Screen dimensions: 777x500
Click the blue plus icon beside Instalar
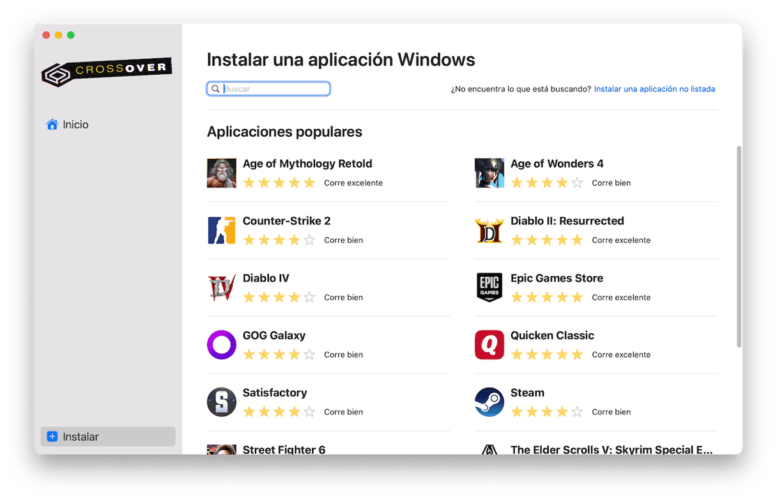click(52, 437)
